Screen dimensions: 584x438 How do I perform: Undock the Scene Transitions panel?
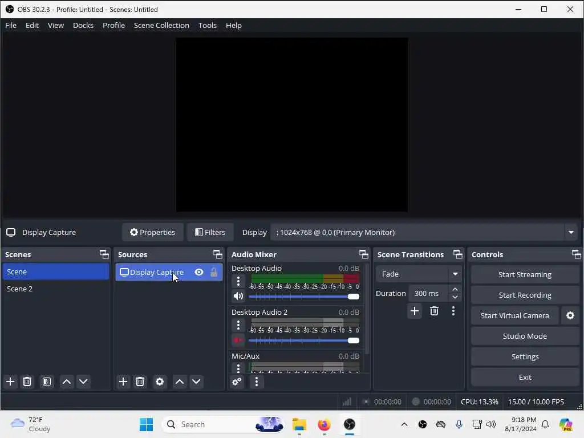point(458,254)
